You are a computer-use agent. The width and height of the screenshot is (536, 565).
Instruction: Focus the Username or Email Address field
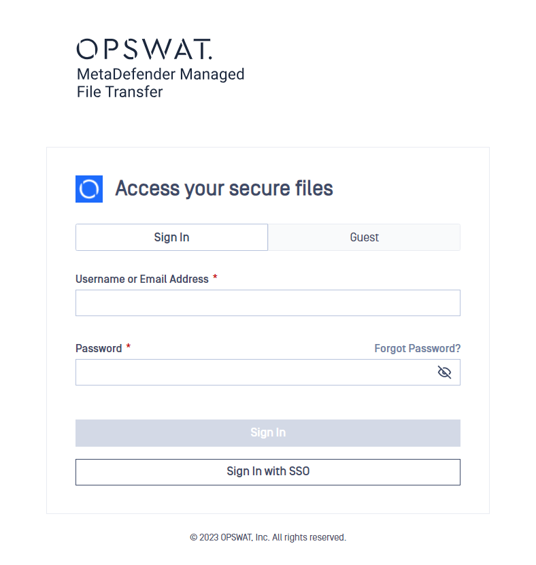coord(268,303)
